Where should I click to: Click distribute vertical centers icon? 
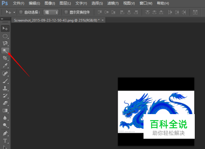154,12
